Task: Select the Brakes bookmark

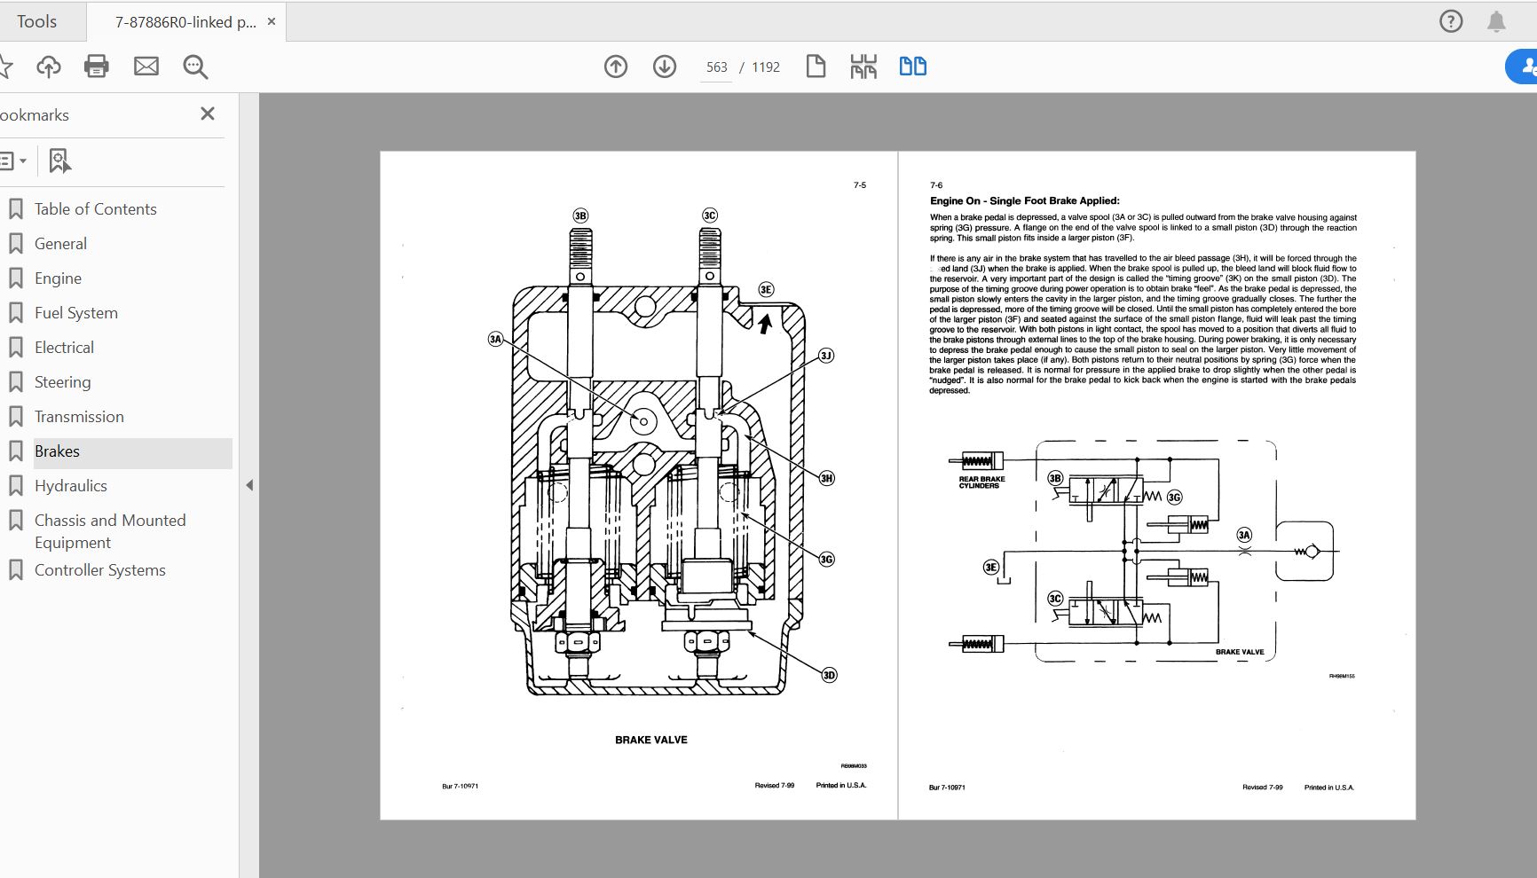Action: pos(58,451)
